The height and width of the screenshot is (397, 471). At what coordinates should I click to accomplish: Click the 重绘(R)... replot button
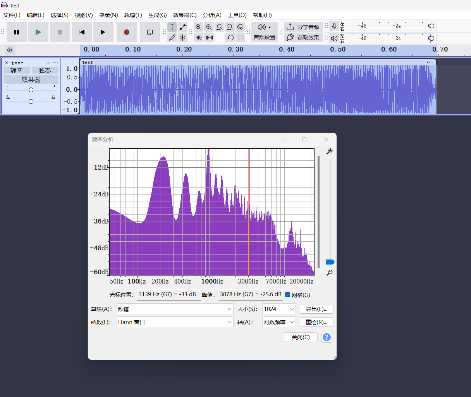(316, 322)
